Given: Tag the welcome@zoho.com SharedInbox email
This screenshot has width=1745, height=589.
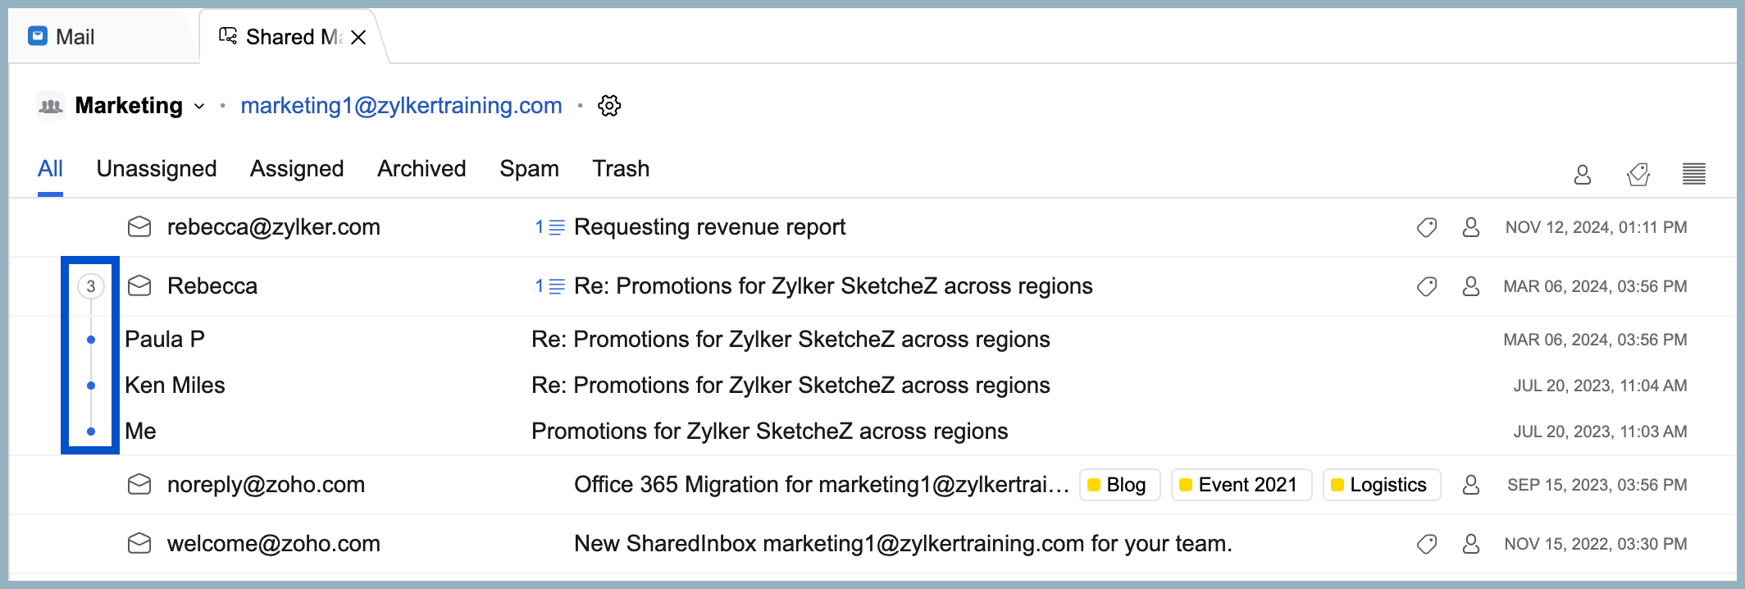Looking at the screenshot, I should click(x=1427, y=544).
